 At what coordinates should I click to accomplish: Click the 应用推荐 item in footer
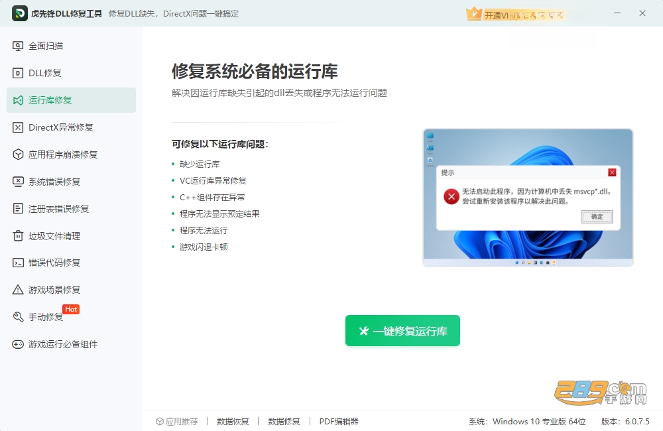177,421
